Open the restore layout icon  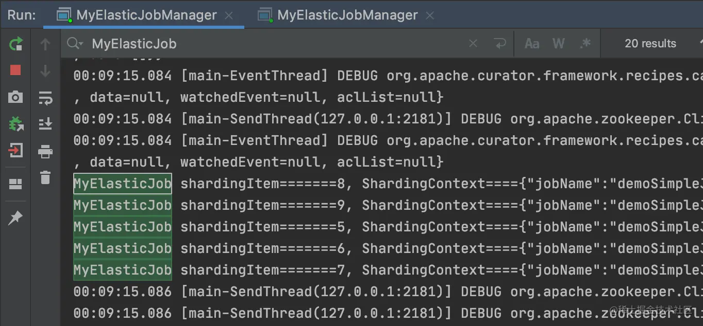coord(16,184)
